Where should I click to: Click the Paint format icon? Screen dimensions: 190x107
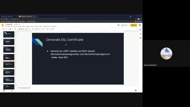12,29
